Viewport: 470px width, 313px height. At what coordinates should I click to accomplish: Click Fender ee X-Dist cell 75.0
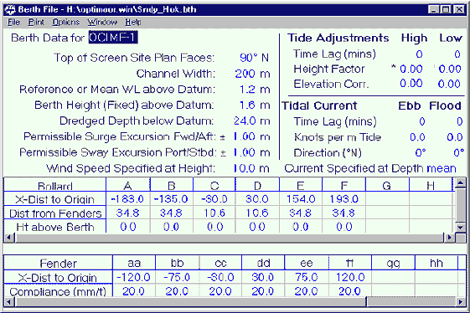click(x=307, y=277)
